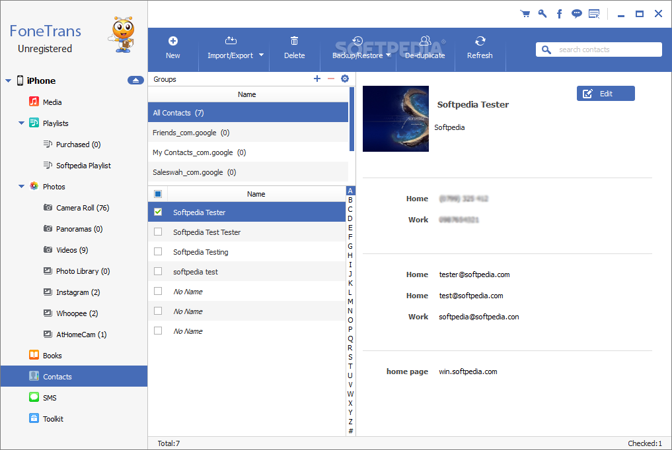Select the Contacts section
Viewport: 672px width, 450px height.
pyautogui.click(x=74, y=376)
